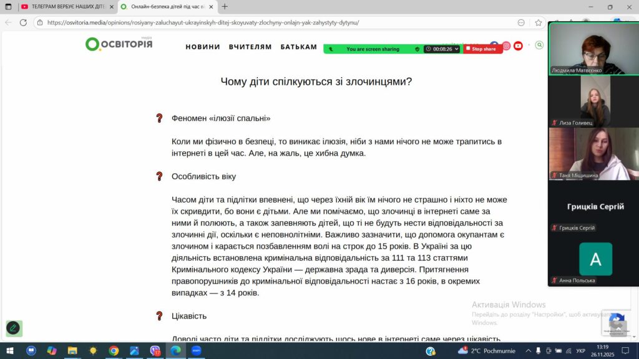Open the YouTube channel icon in header
The width and height of the screenshot is (639, 359).
(x=518, y=45)
